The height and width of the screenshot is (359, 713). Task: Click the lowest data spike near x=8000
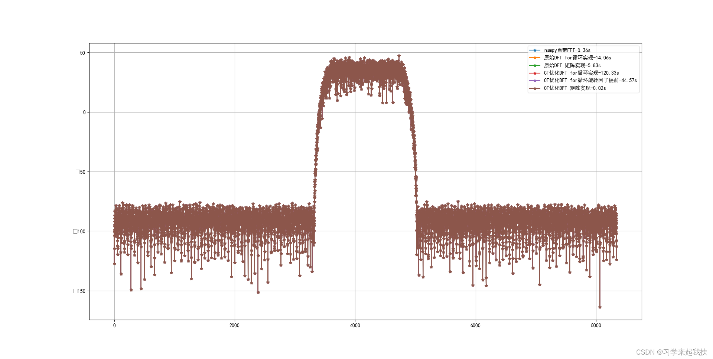click(x=600, y=307)
